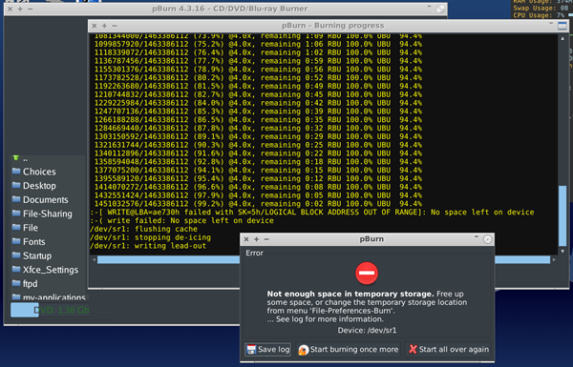This screenshot has height=367, width=573.
Task: Click the DVD 1.36 Gb size progress bar
Action: tap(51, 310)
